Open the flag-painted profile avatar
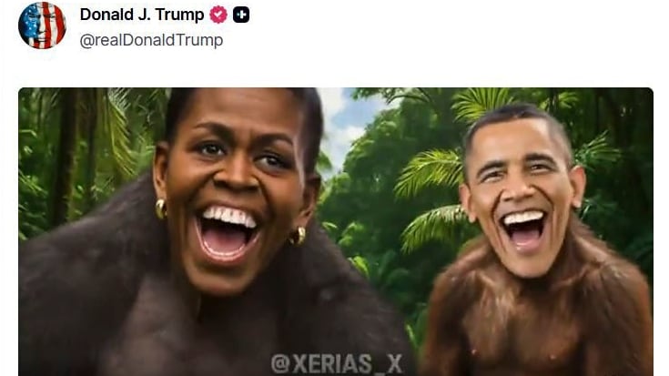 [x=42, y=25]
